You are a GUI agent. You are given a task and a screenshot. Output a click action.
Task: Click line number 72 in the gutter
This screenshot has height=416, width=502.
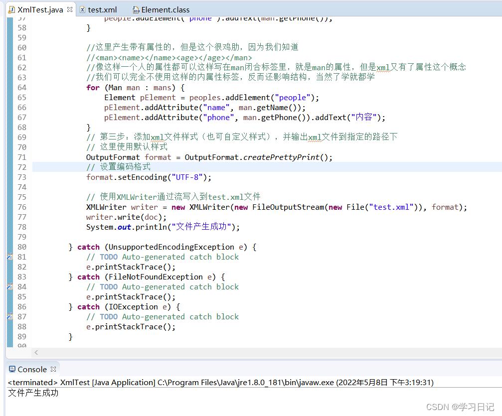pos(22,167)
